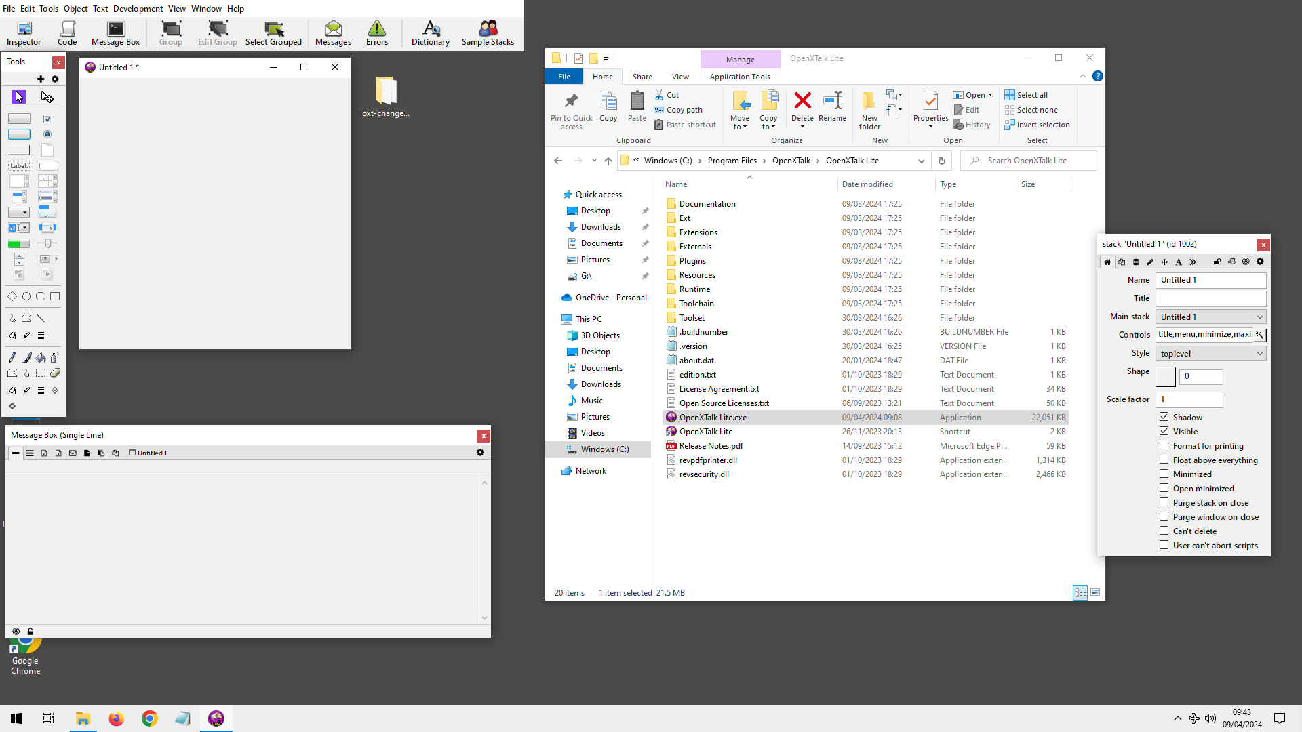Expand the Open button dropdown arrow
Screen dimensions: 1302x732
point(990,95)
